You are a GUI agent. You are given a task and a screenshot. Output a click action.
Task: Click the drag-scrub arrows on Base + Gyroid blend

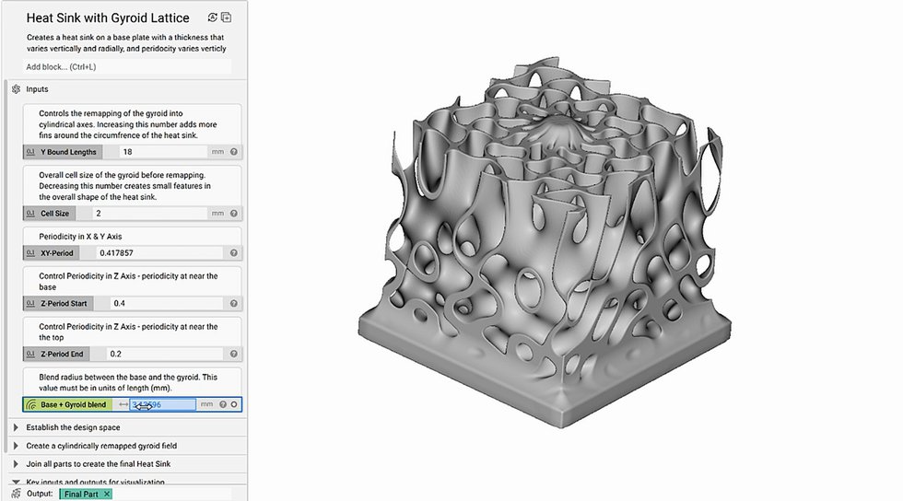pyautogui.click(x=123, y=405)
